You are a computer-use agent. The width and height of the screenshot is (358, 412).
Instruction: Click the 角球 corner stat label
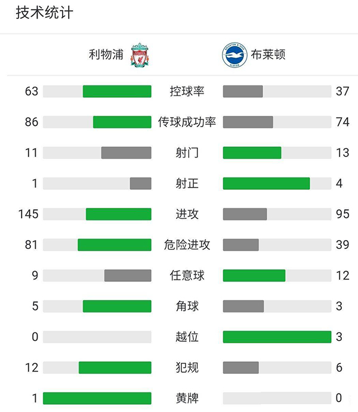tap(187, 306)
